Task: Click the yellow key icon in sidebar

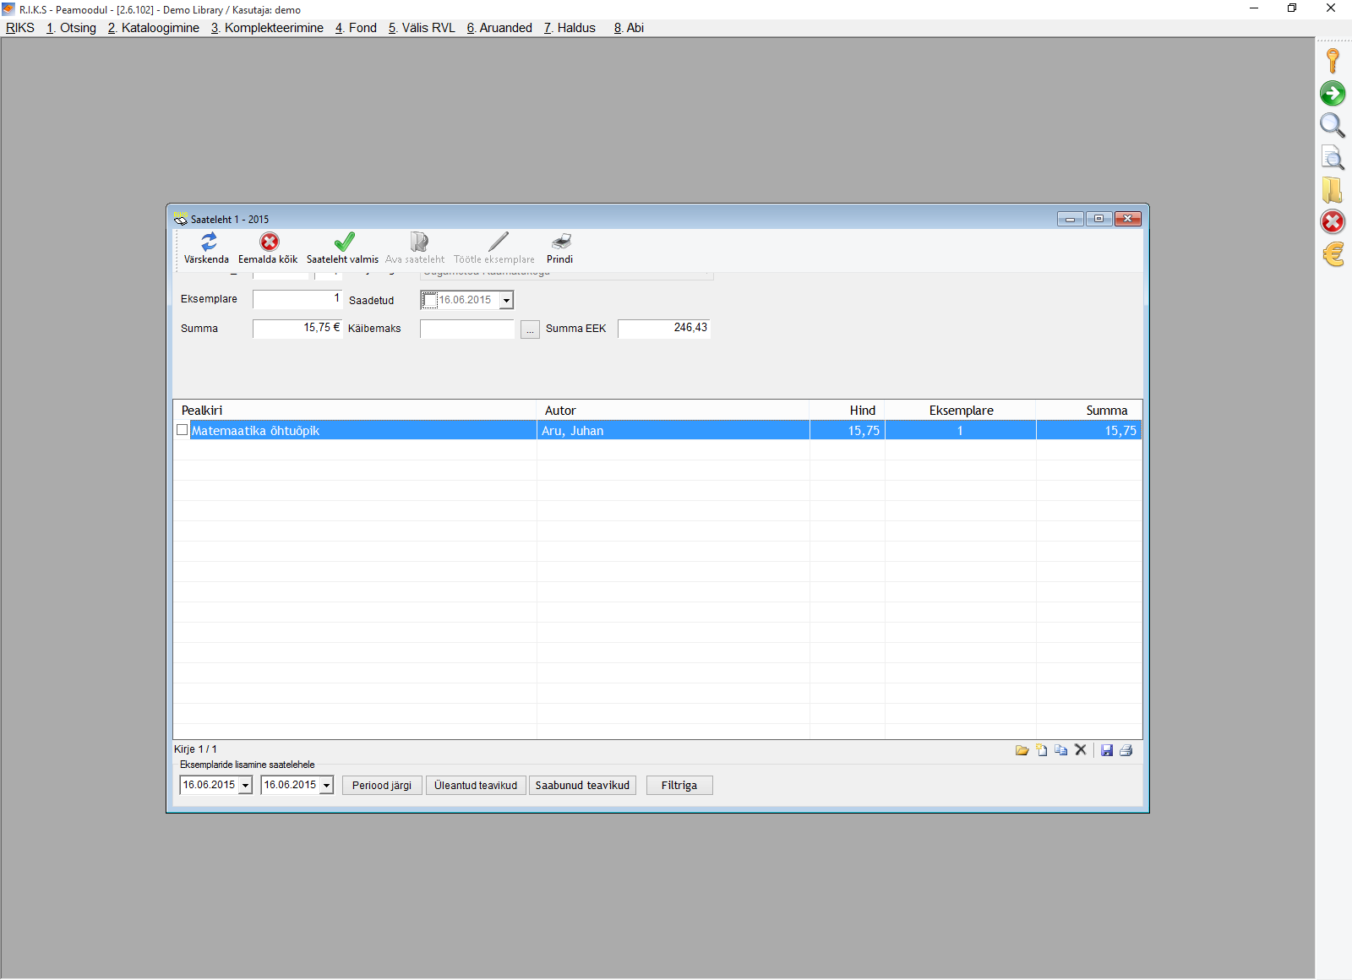Action: point(1333,61)
